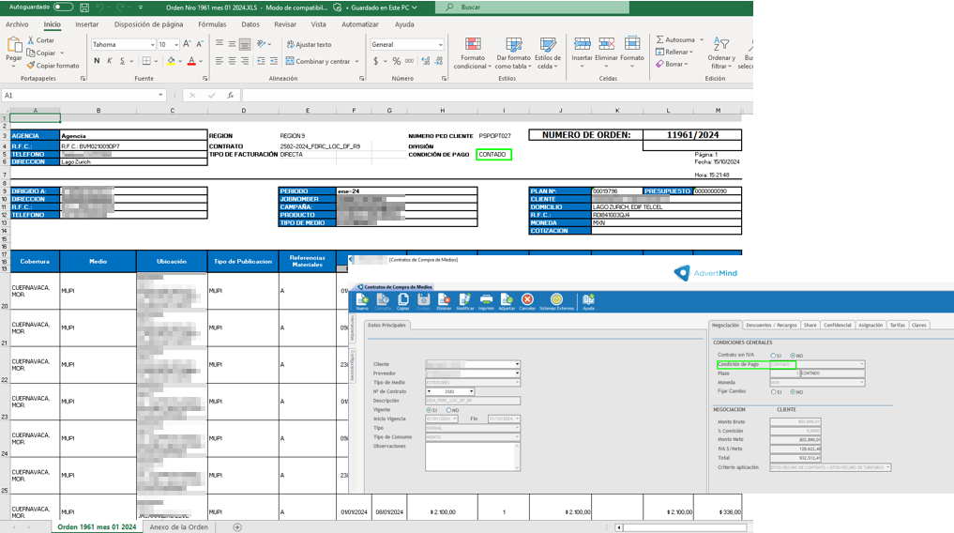Apply bold with the N button
The height and width of the screenshot is (533, 954).
pos(97,61)
